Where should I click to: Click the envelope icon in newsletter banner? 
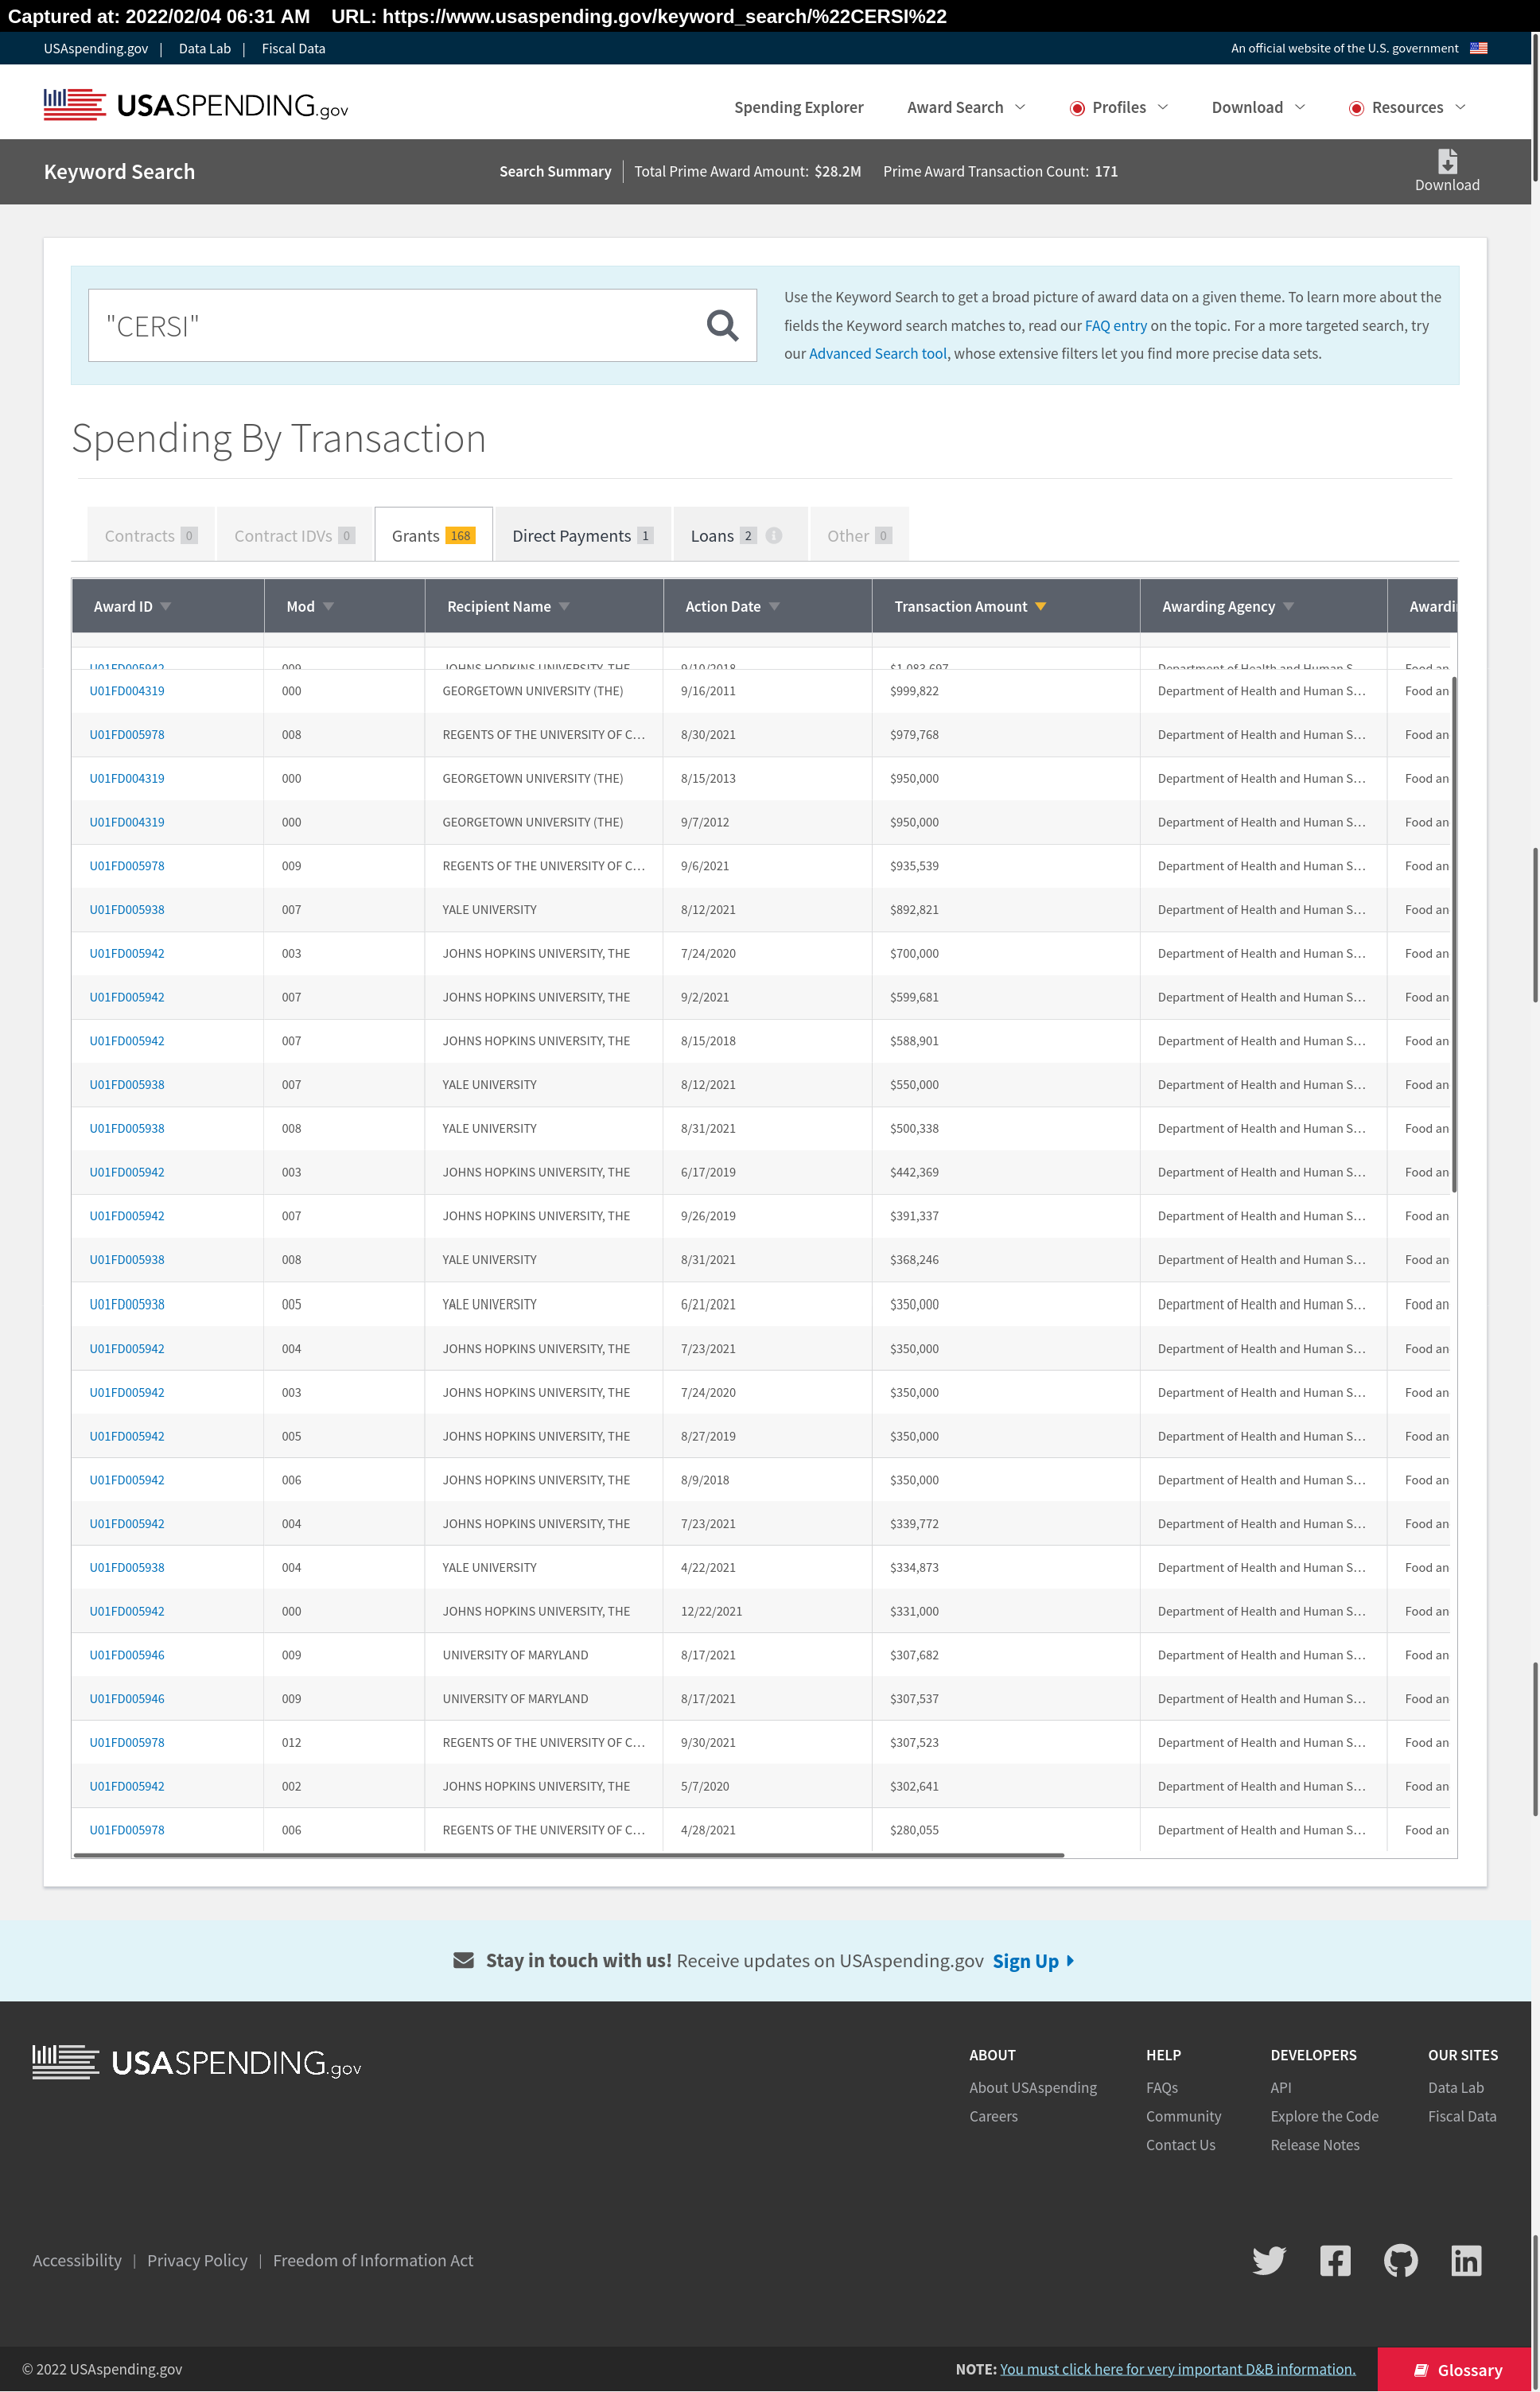(x=463, y=1960)
